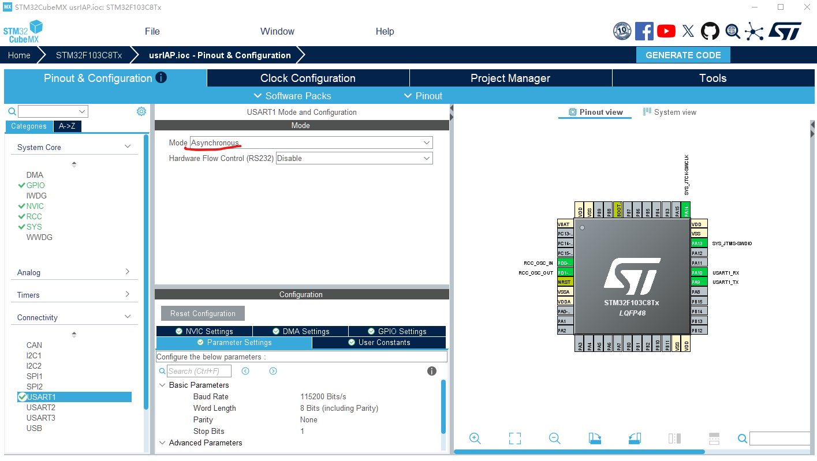Collapse the Basic Parameters group
The height and width of the screenshot is (461, 817).
[x=162, y=385]
